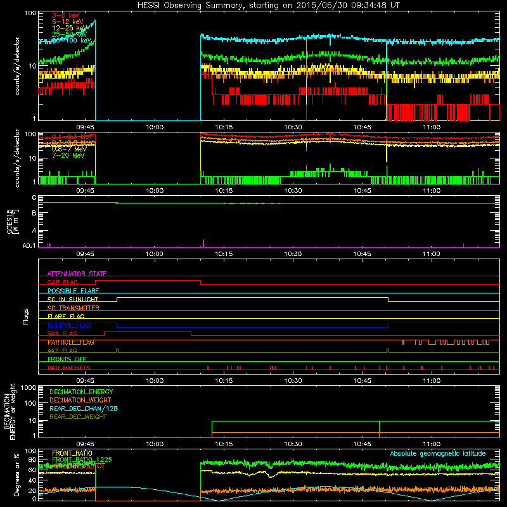507x507 pixels.
Task: Select the BAD_PACKETS flag label
Action: (69, 368)
